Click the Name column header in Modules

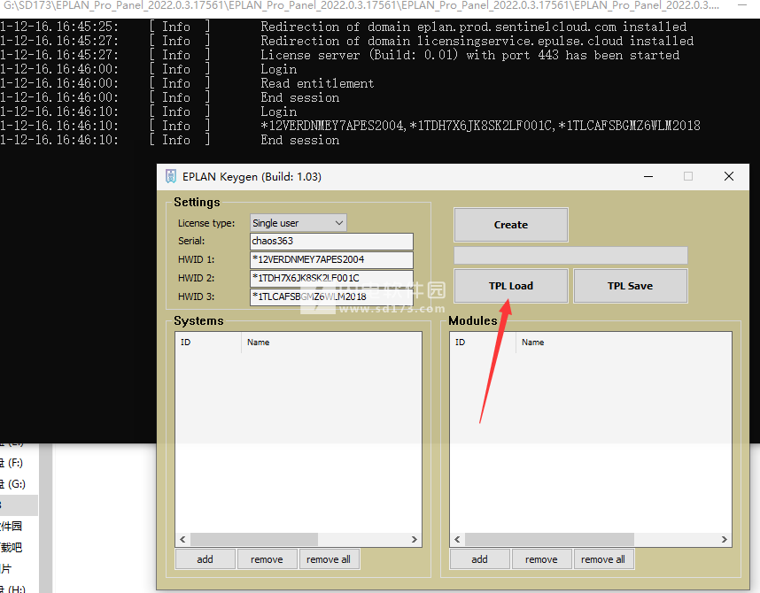[x=624, y=342]
